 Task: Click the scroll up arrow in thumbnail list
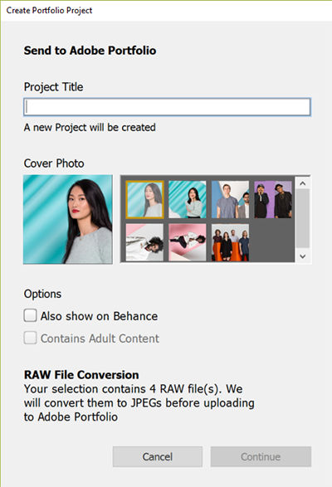point(303,183)
